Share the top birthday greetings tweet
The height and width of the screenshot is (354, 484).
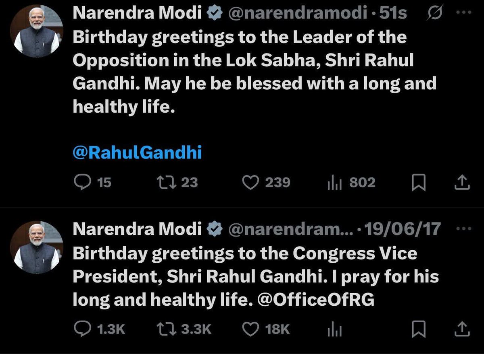coord(462,183)
